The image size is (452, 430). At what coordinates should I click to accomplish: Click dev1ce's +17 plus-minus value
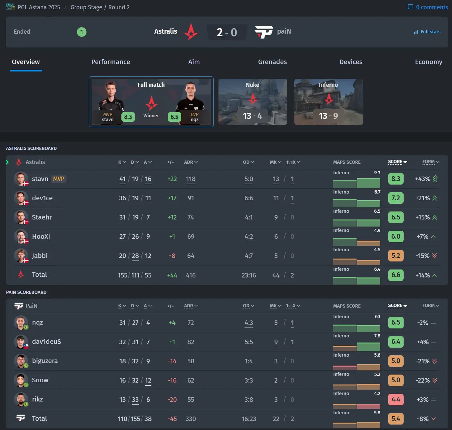[x=172, y=198]
